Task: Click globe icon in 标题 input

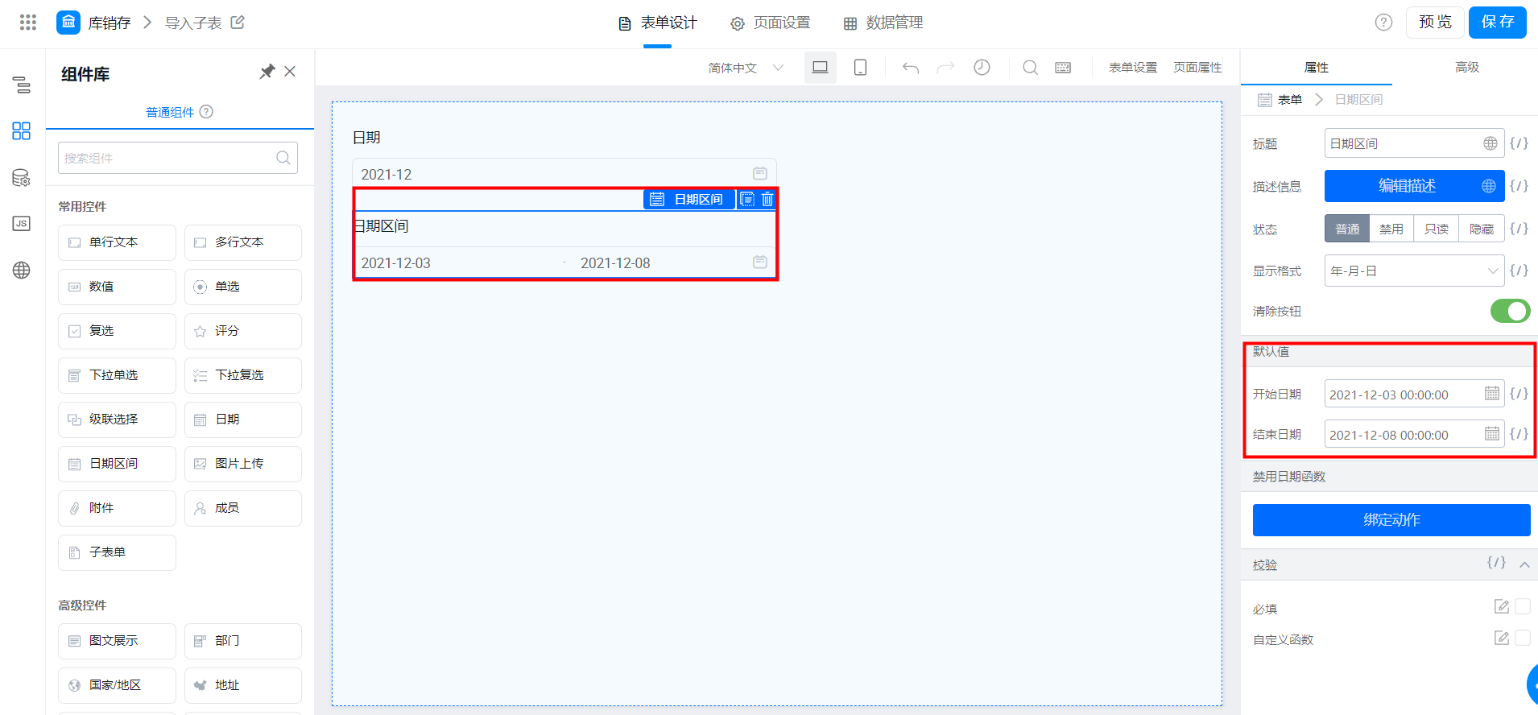Action: (x=1490, y=143)
